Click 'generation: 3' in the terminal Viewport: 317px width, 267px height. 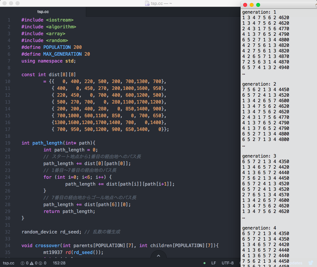[259, 156]
